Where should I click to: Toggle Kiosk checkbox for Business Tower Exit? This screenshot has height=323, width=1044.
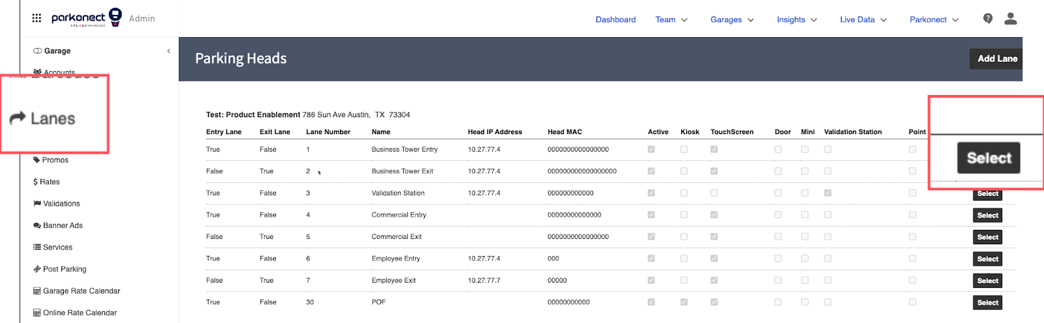click(684, 171)
